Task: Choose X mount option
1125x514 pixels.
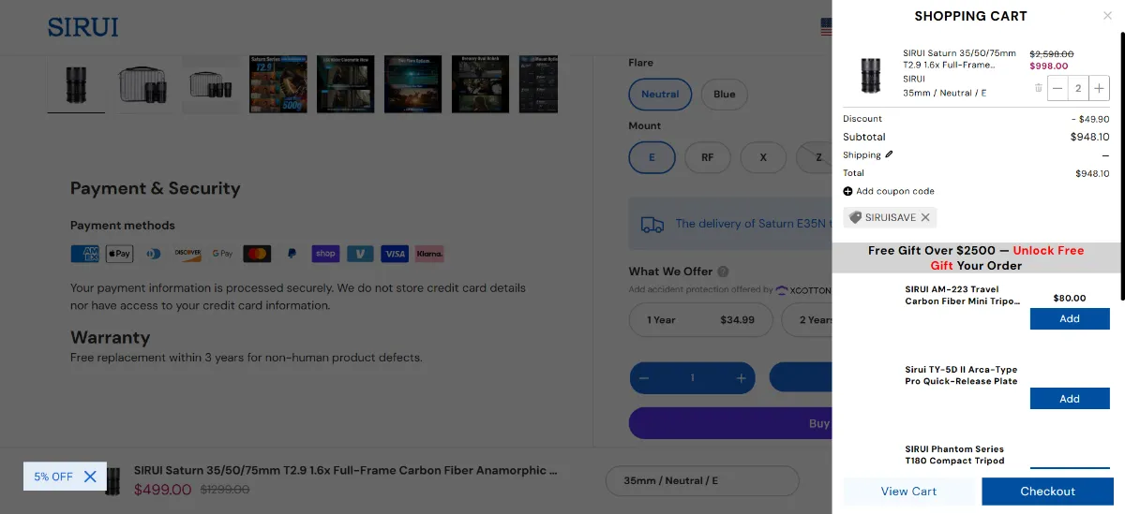Action: [x=763, y=157]
